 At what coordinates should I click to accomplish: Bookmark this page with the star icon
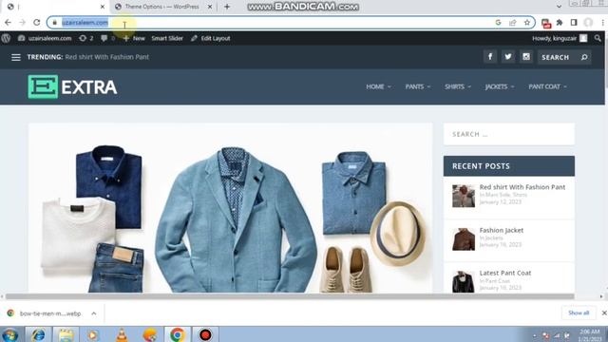click(x=526, y=23)
